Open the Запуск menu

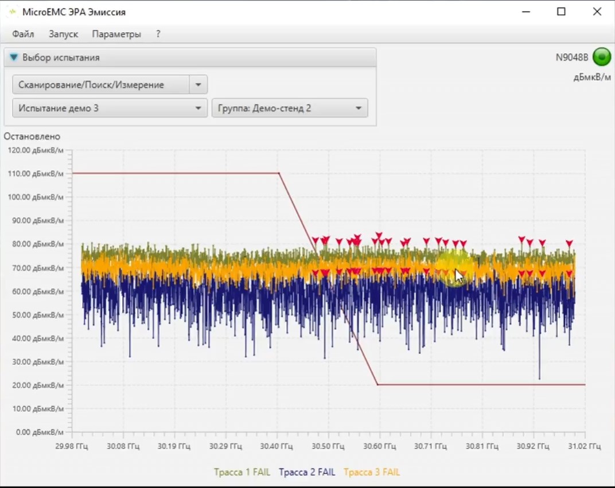coord(63,34)
